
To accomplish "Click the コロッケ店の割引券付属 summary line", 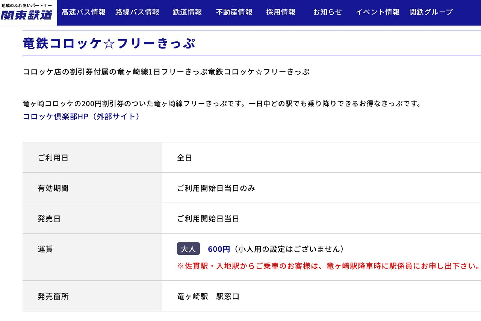I will pos(166,72).
